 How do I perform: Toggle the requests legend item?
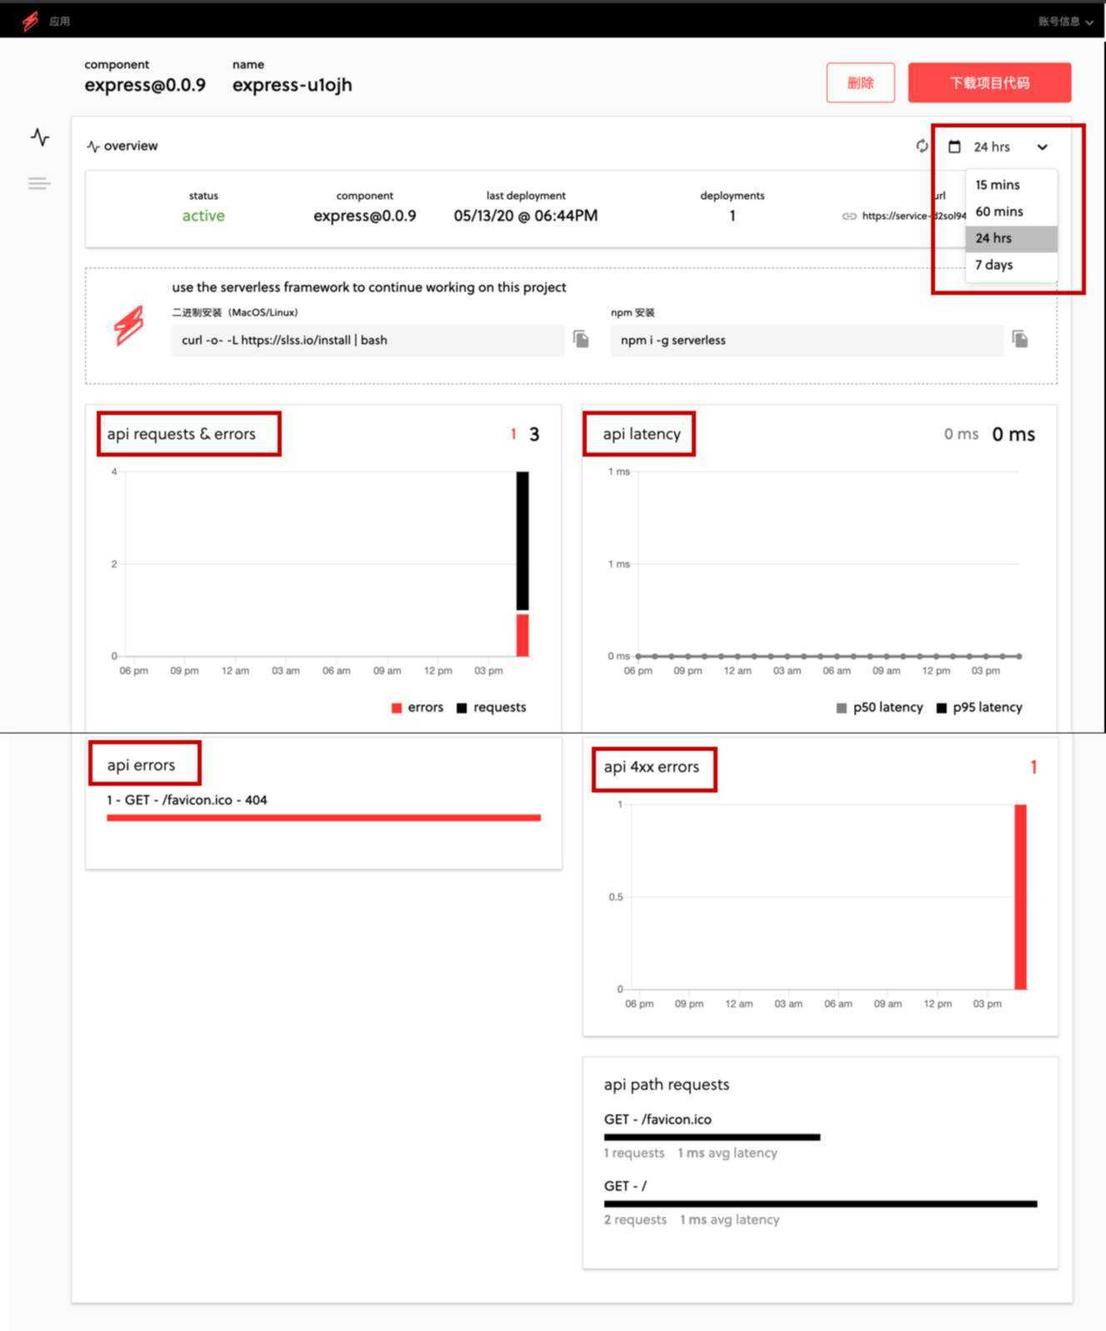coord(492,708)
